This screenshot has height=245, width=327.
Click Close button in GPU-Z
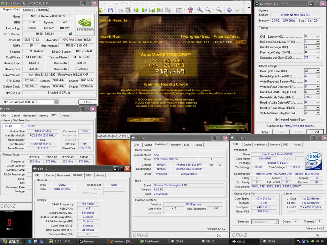(87, 102)
